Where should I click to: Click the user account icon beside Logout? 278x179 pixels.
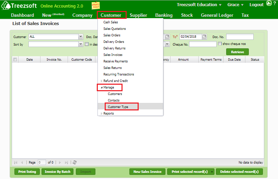click(x=269, y=4)
